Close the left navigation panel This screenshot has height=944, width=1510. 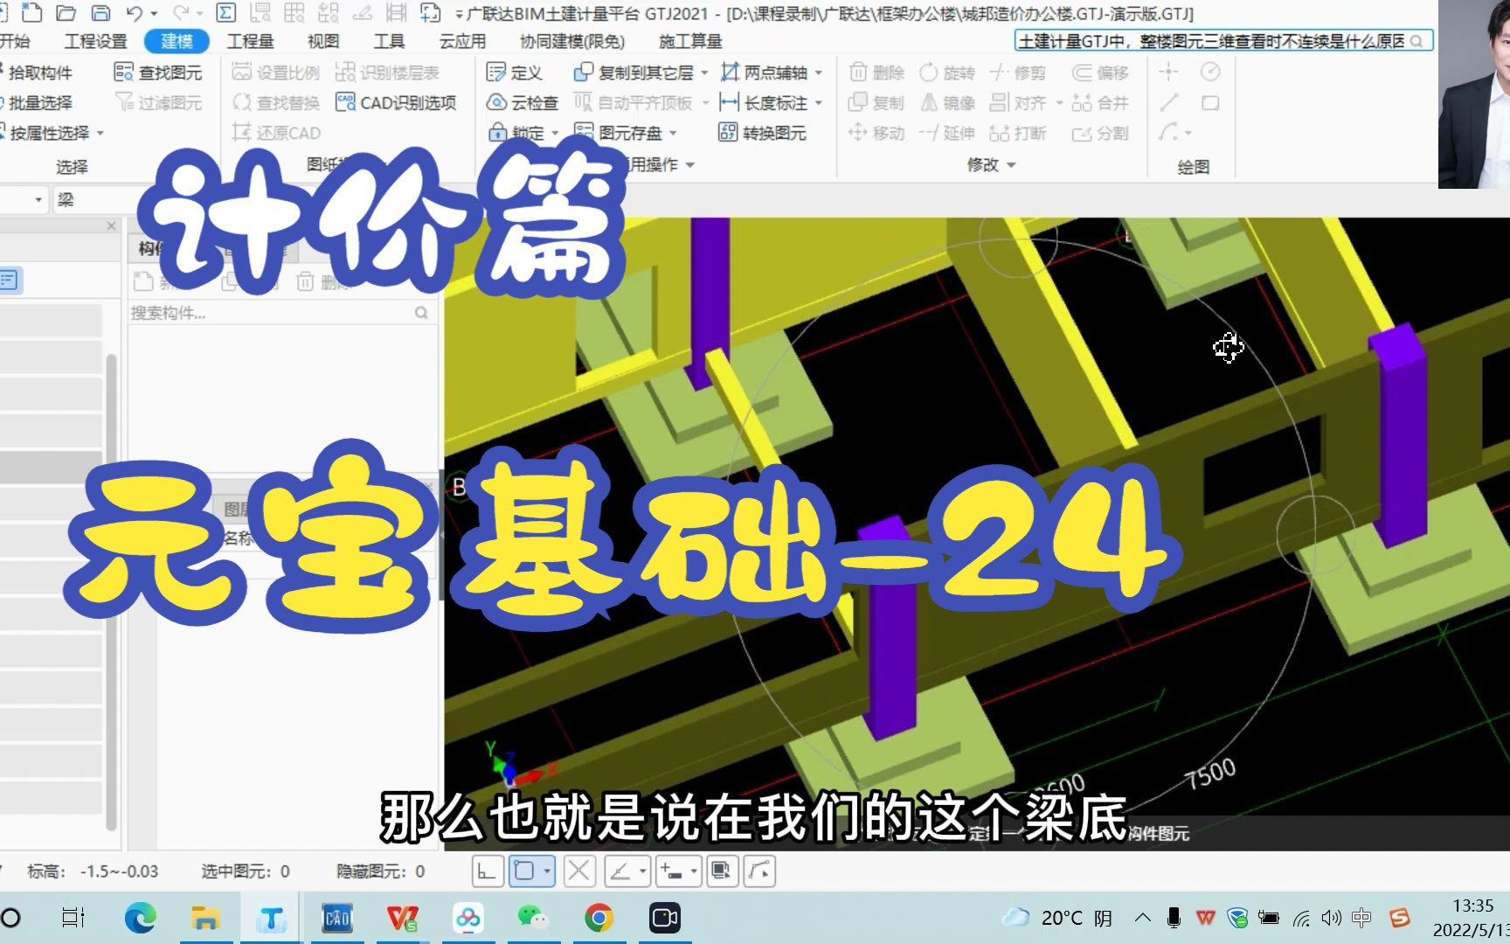[x=111, y=226]
